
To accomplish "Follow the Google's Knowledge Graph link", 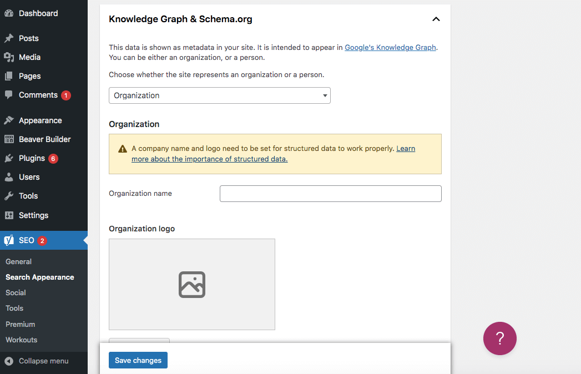I will tap(390, 48).
